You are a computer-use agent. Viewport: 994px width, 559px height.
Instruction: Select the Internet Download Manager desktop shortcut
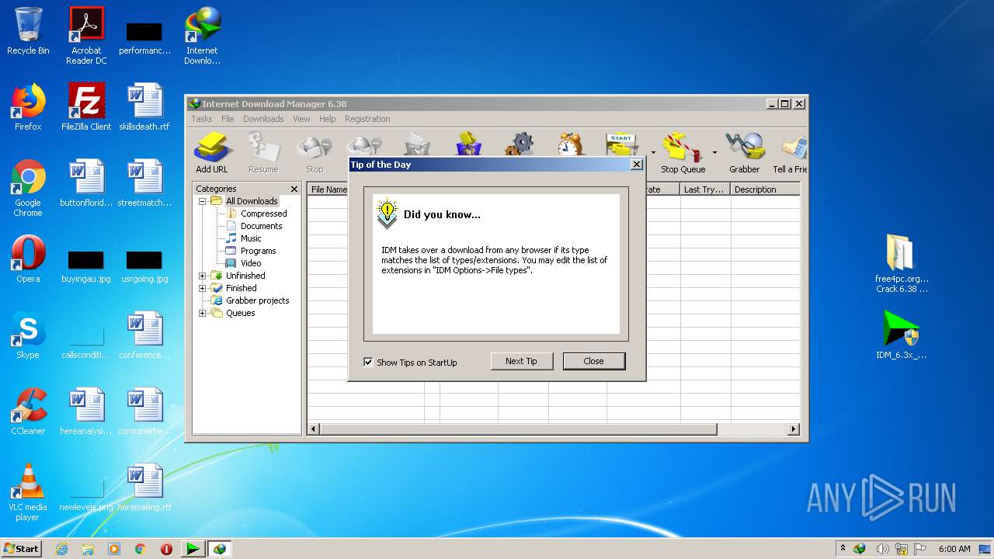[202, 36]
